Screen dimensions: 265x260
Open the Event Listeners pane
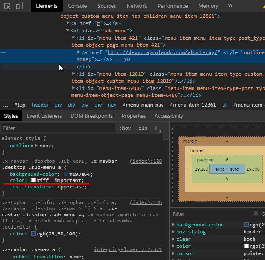(x=44, y=116)
